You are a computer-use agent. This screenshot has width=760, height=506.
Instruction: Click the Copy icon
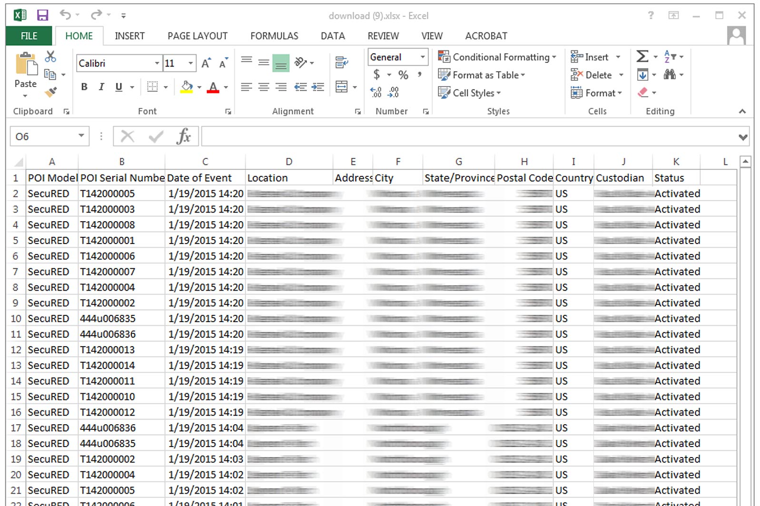[x=50, y=74]
